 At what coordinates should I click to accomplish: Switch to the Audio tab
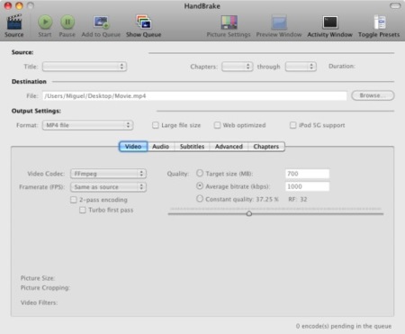[x=161, y=147]
